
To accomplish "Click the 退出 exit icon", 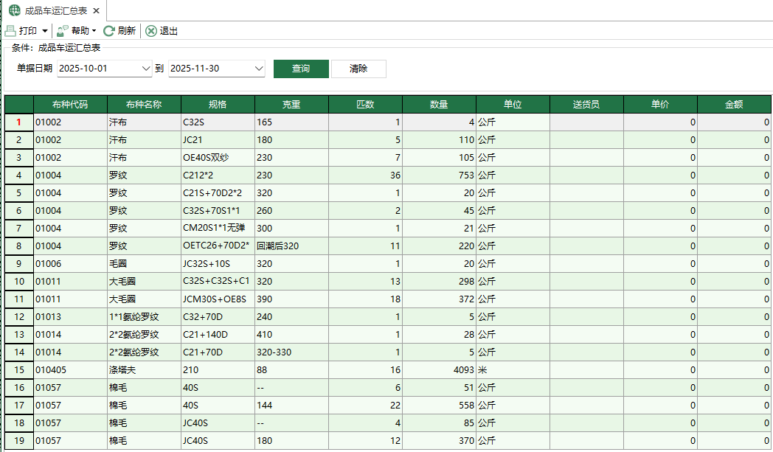I will [151, 31].
